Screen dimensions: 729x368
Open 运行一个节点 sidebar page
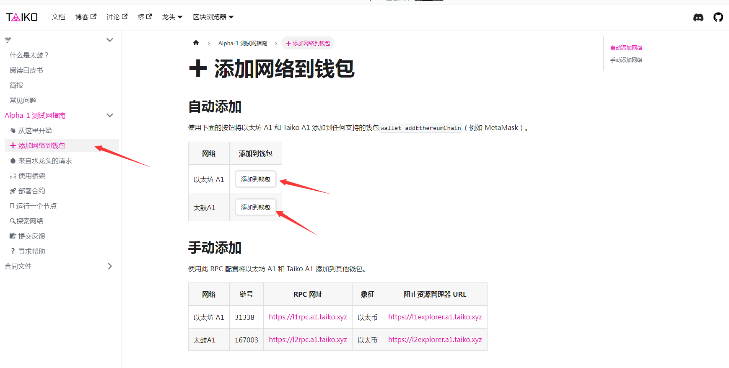pyautogui.click(x=33, y=206)
